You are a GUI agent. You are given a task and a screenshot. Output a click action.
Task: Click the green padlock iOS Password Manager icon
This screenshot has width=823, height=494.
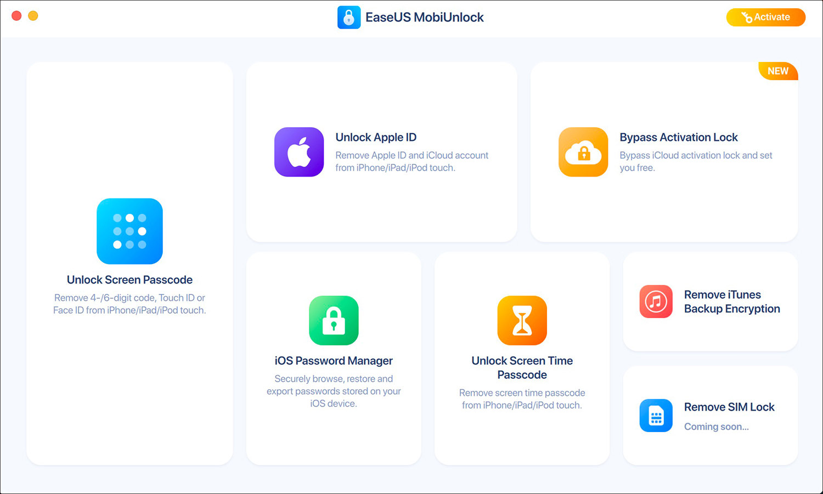point(334,320)
